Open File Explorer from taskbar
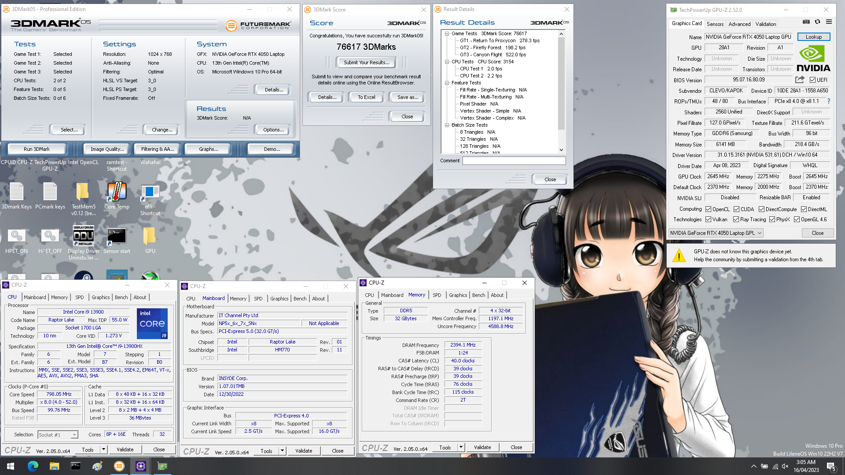845x475 pixels. pos(54,466)
